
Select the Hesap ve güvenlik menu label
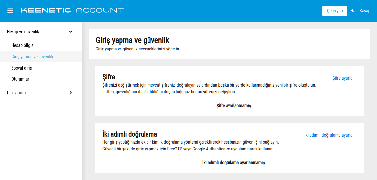point(23,32)
